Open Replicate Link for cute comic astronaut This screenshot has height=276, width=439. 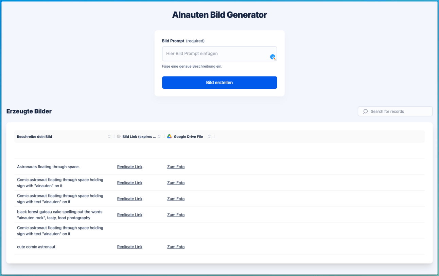click(x=130, y=247)
